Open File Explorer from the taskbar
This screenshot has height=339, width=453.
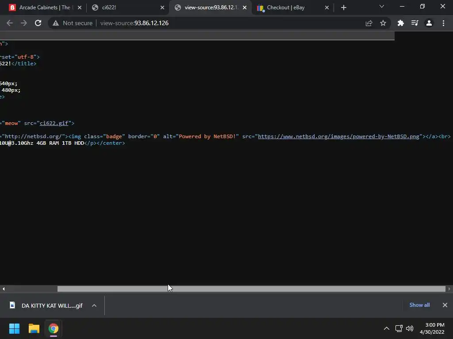tap(34, 328)
